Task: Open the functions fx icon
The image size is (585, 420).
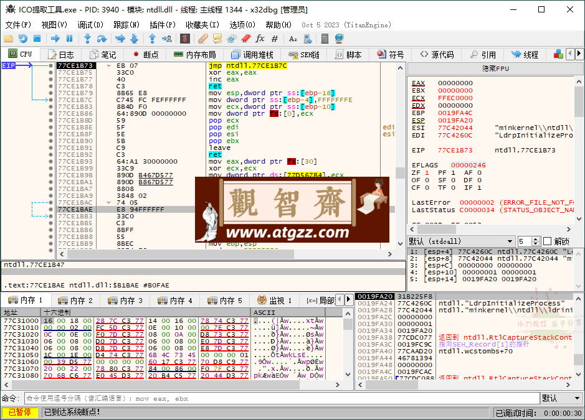Action: 260,39
